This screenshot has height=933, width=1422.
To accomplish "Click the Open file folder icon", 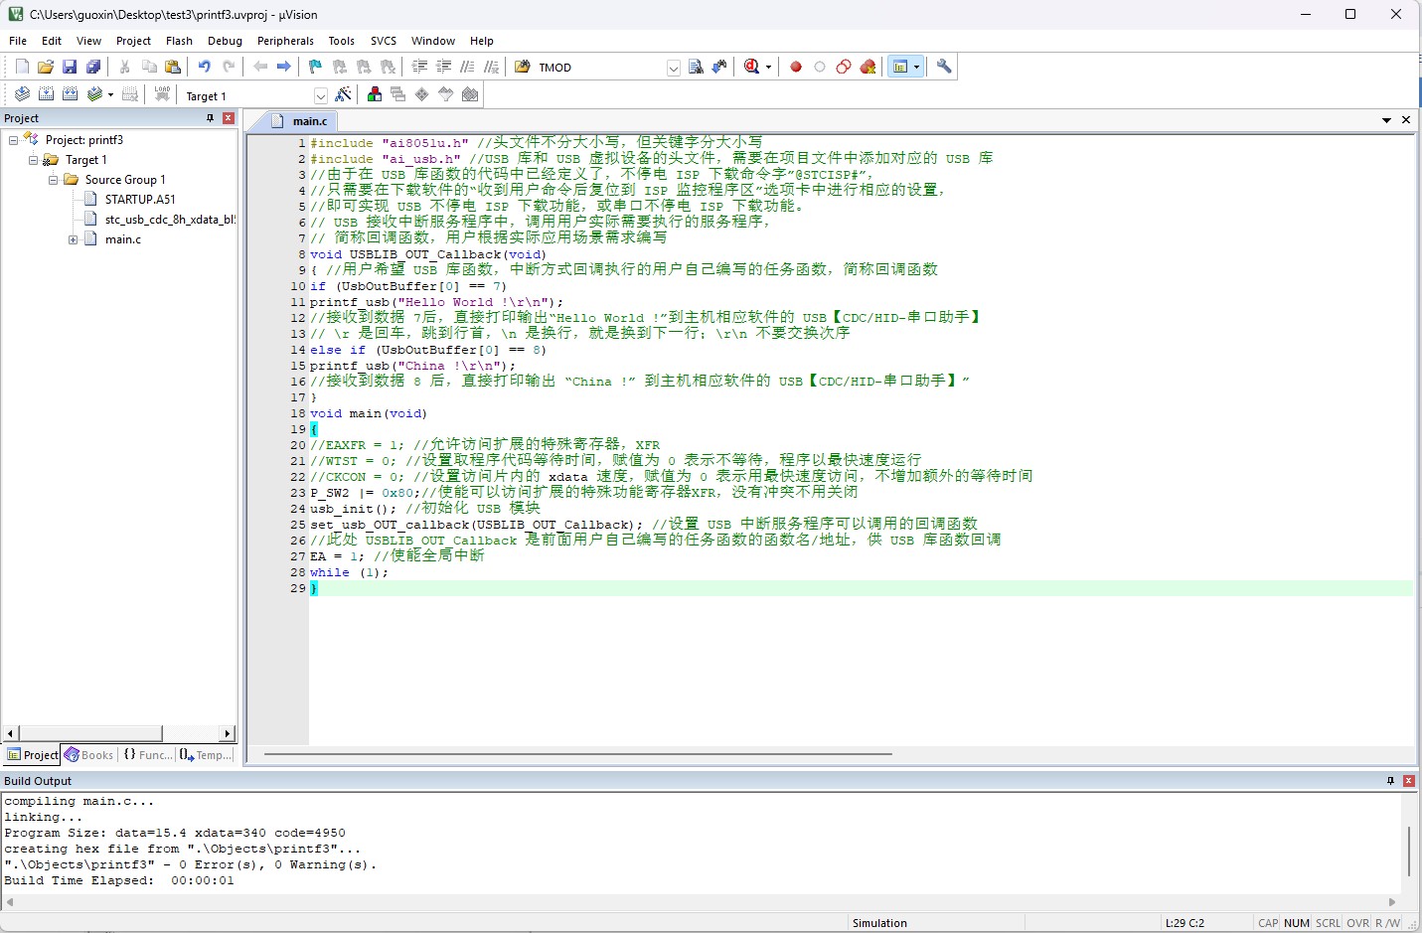I will (x=46, y=67).
